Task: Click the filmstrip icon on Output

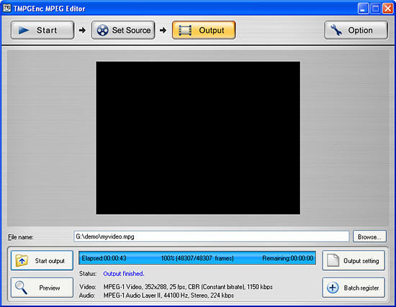Action: 185,30
